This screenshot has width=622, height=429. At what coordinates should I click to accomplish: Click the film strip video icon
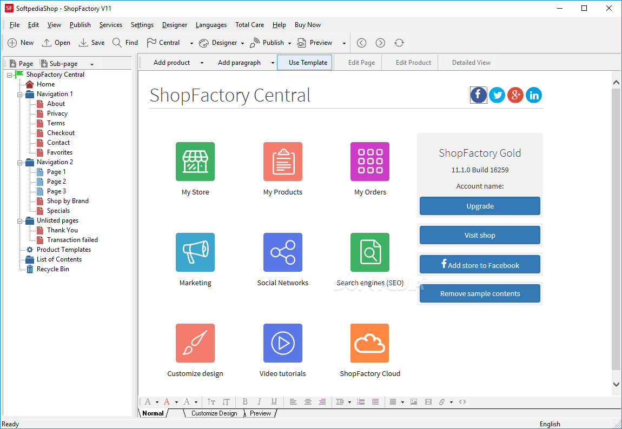428,401
